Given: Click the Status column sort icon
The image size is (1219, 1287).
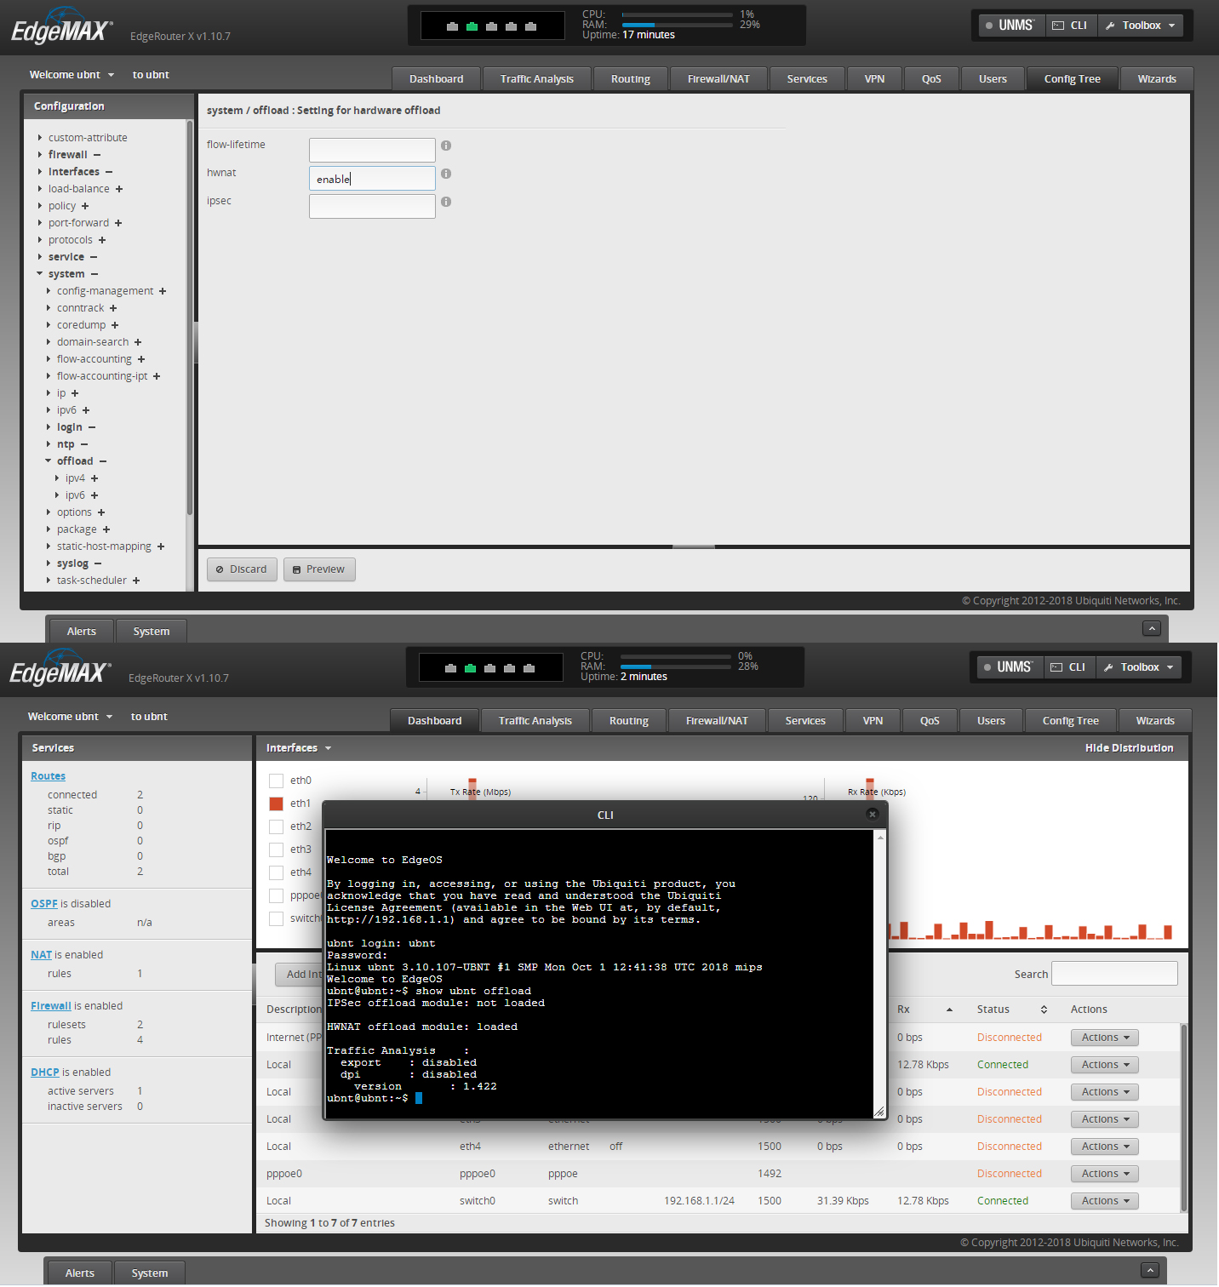Looking at the screenshot, I should [1044, 1010].
